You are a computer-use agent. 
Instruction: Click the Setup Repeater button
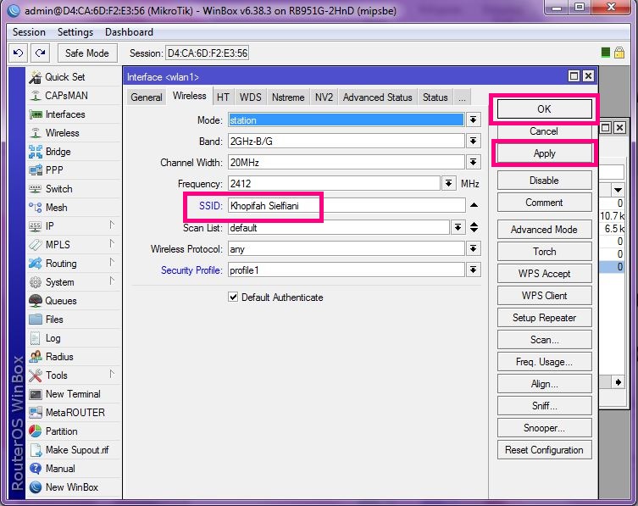pyautogui.click(x=545, y=318)
